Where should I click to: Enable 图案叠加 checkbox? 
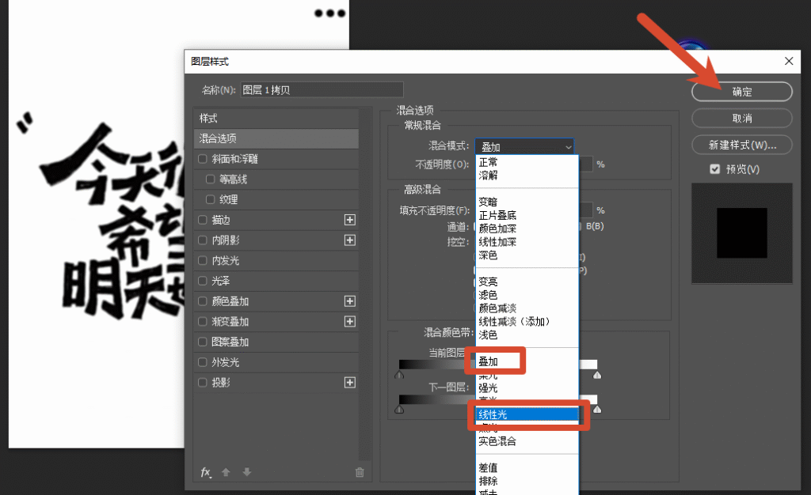click(x=203, y=342)
